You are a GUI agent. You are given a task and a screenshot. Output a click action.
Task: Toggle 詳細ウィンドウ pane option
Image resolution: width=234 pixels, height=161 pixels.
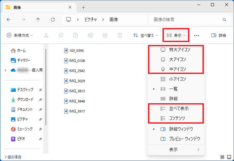pyautogui.click(x=176, y=129)
